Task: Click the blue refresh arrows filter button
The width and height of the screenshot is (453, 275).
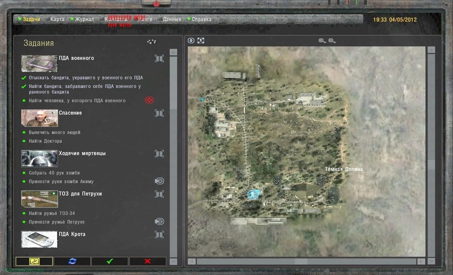Action: point(72,261)
